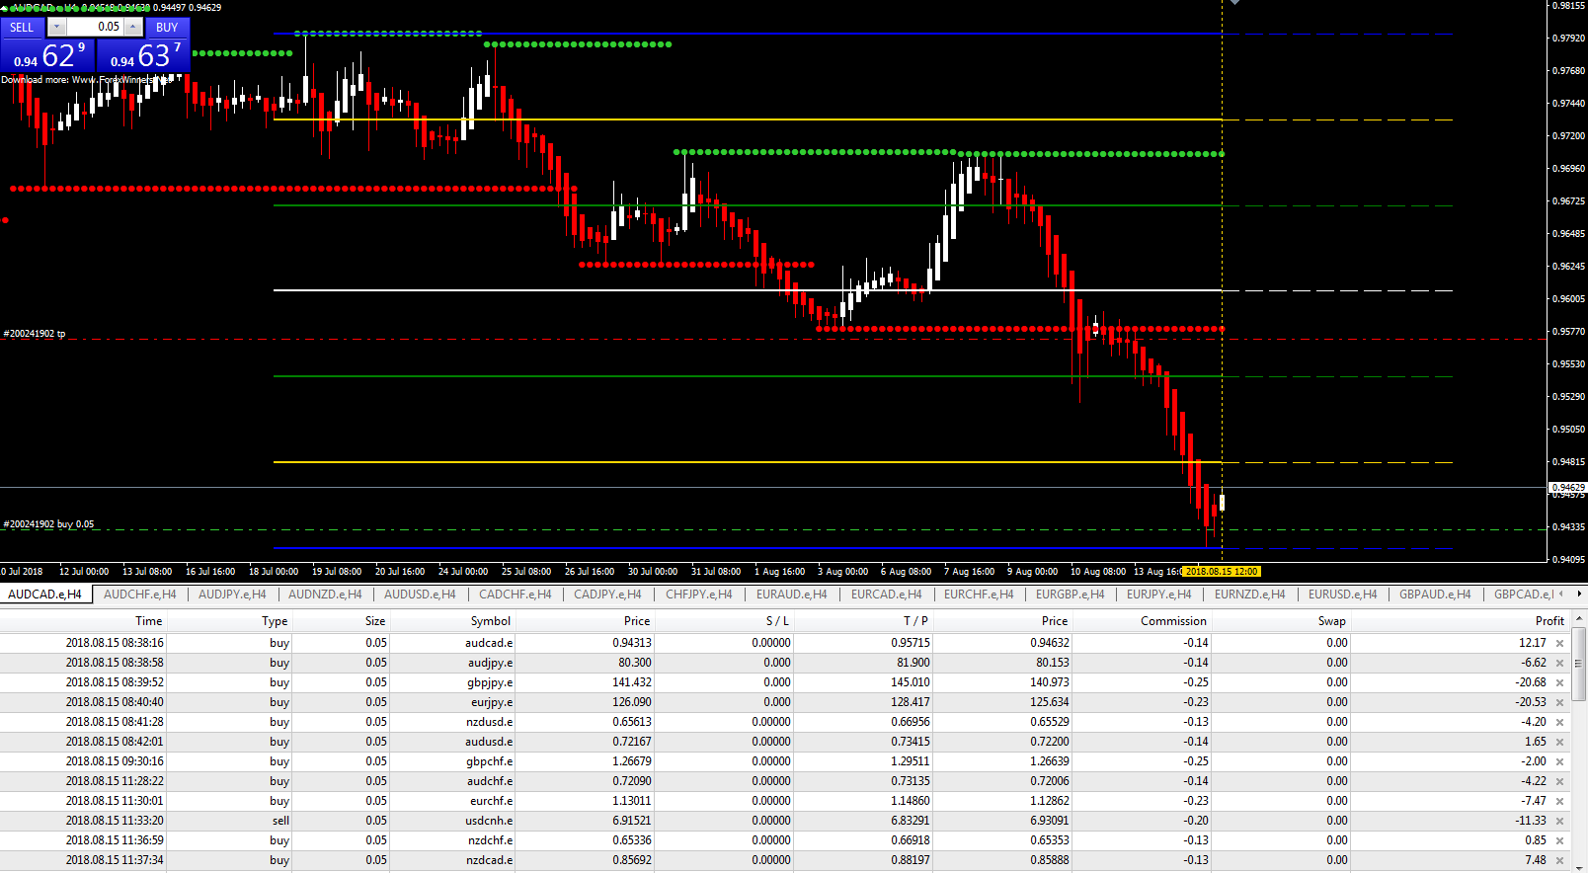Close the eurjpy.e order with its X
This screenshot has height=873, width=1588.
1560,702
